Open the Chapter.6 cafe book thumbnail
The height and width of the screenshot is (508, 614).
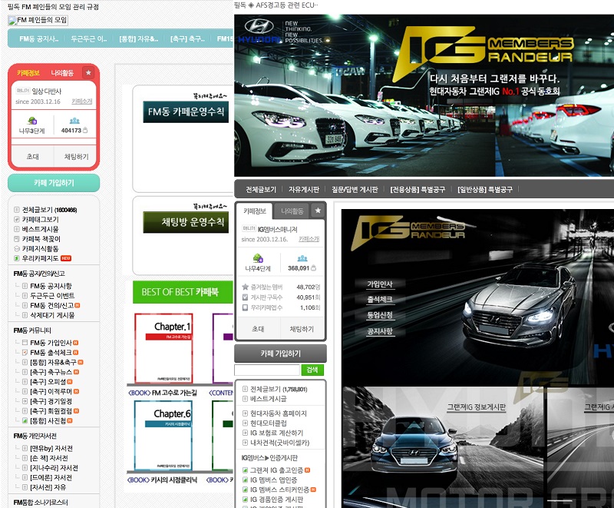pyautogui.click(x=163, y=435)
